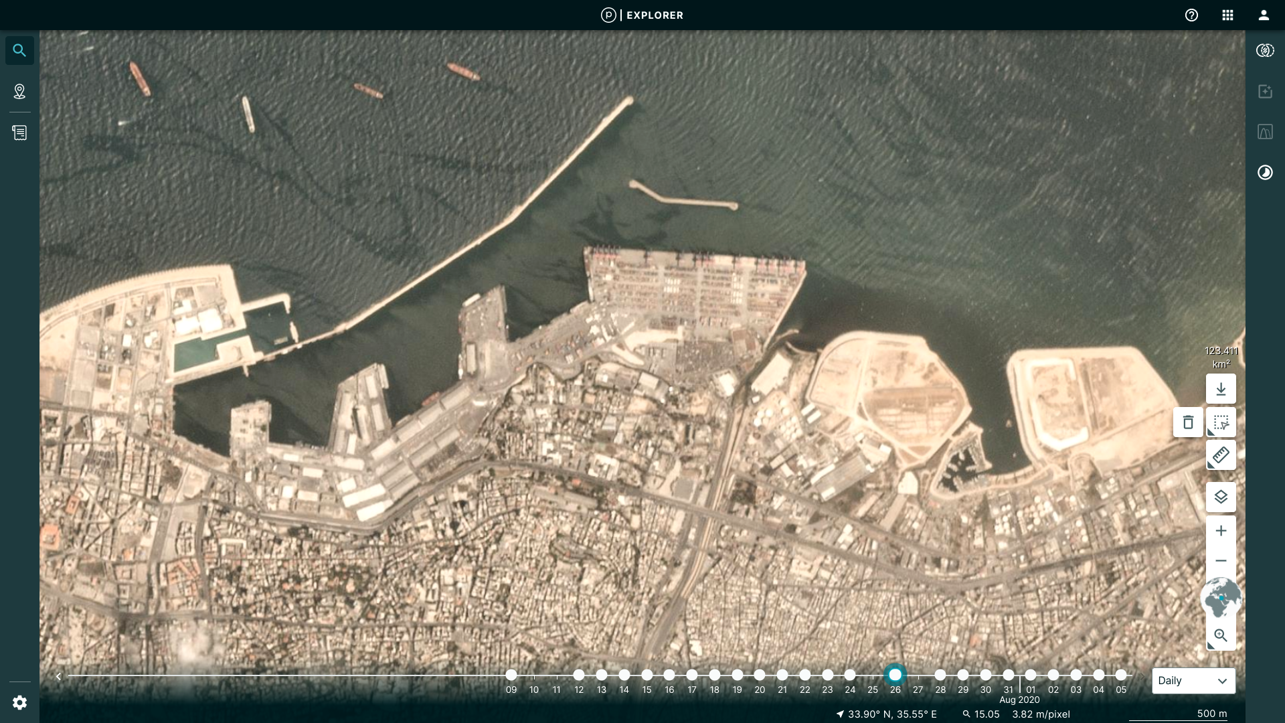Viewport: 1285px width, 723px height.
Task: Open the basemap layers picker
Action: click(1222, 497)
